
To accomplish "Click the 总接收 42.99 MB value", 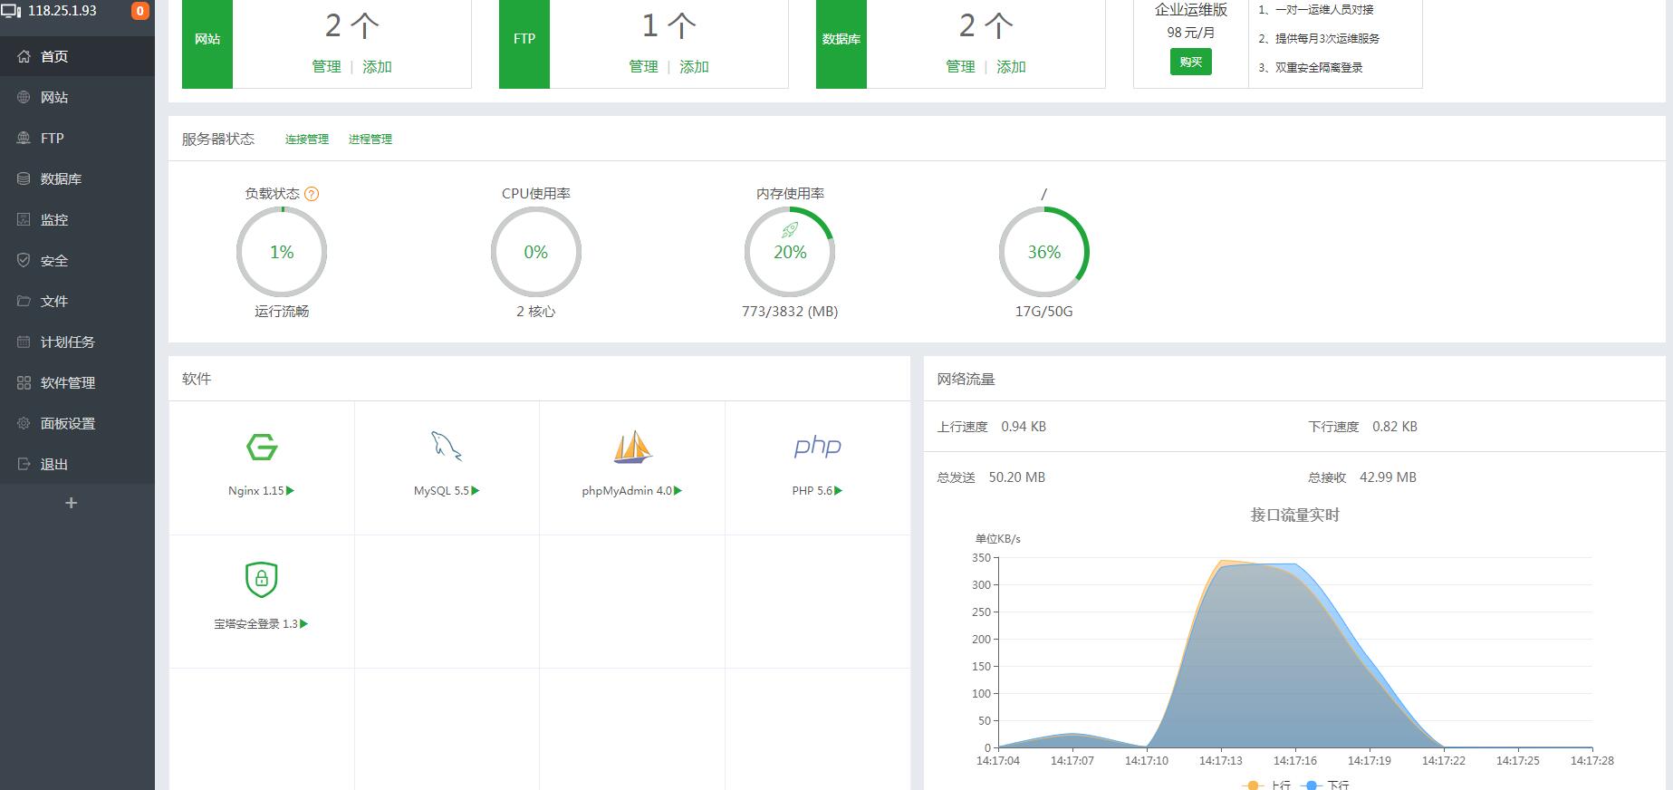I will click(1388, 477).
